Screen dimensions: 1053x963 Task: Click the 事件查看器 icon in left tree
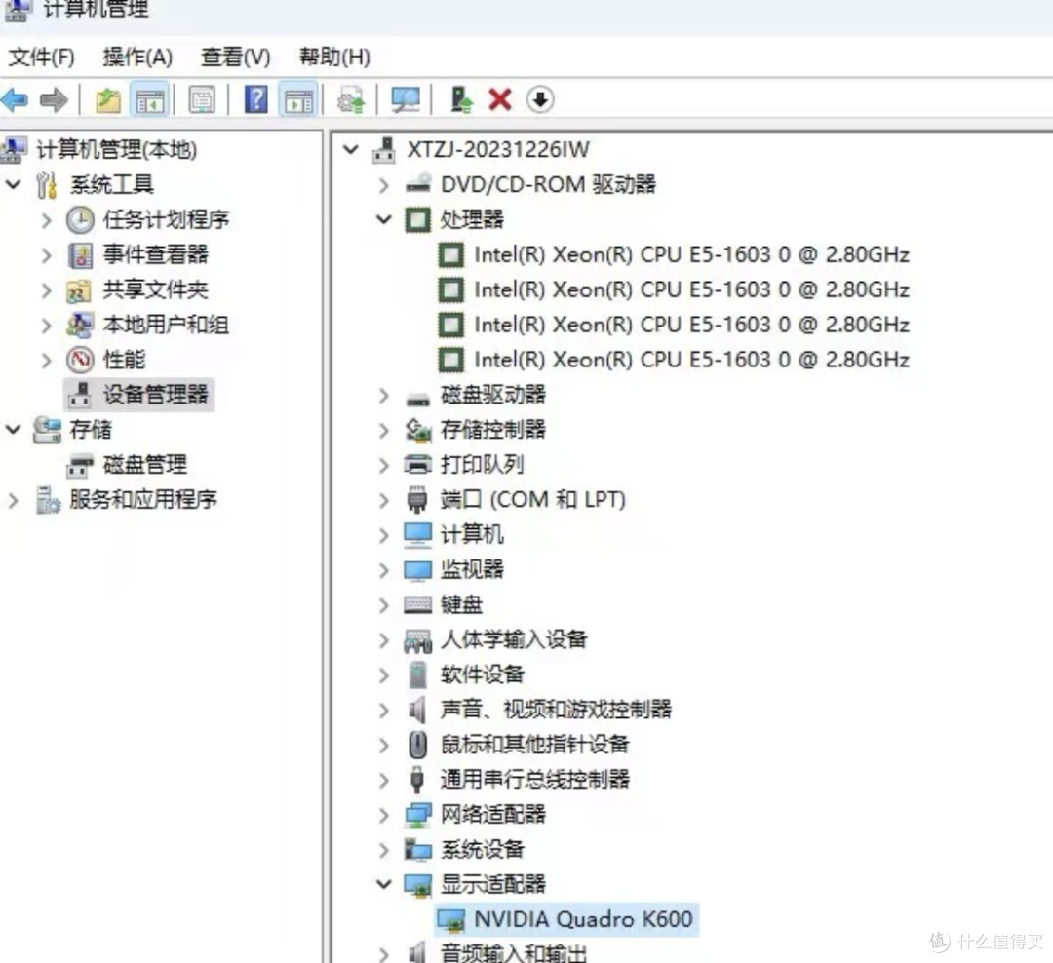80,255
